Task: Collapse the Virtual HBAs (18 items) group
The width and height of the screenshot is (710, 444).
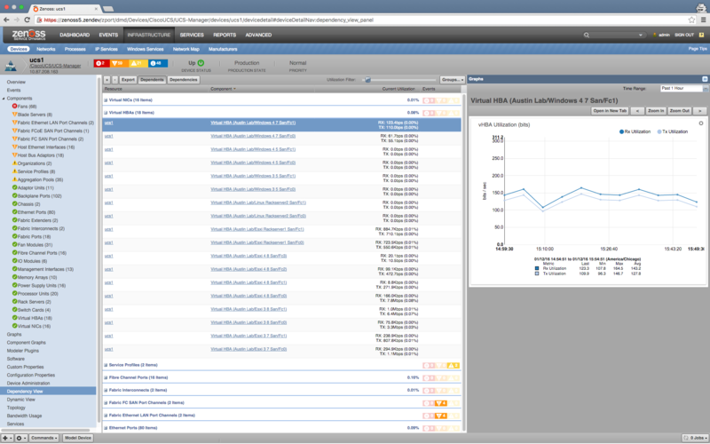Action: coord(106,113)
